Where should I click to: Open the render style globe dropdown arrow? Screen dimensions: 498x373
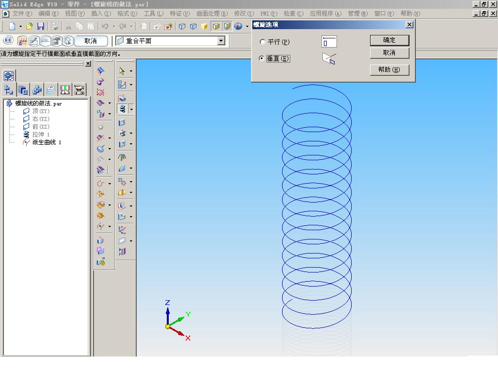pyautogui.click(x=247, y=26)
